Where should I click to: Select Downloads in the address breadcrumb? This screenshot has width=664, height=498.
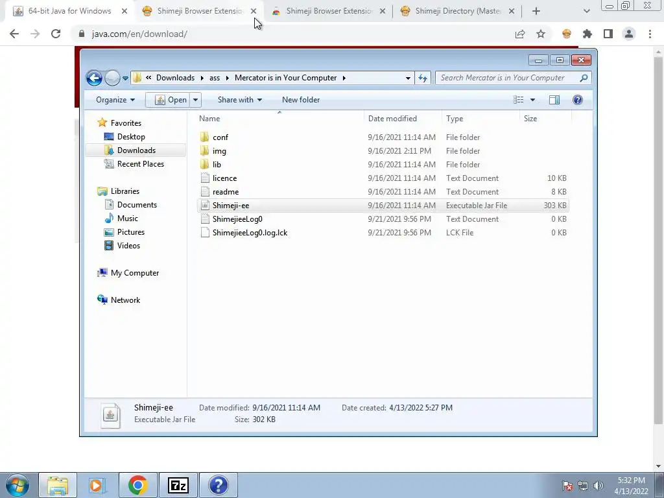click(175, 78)
